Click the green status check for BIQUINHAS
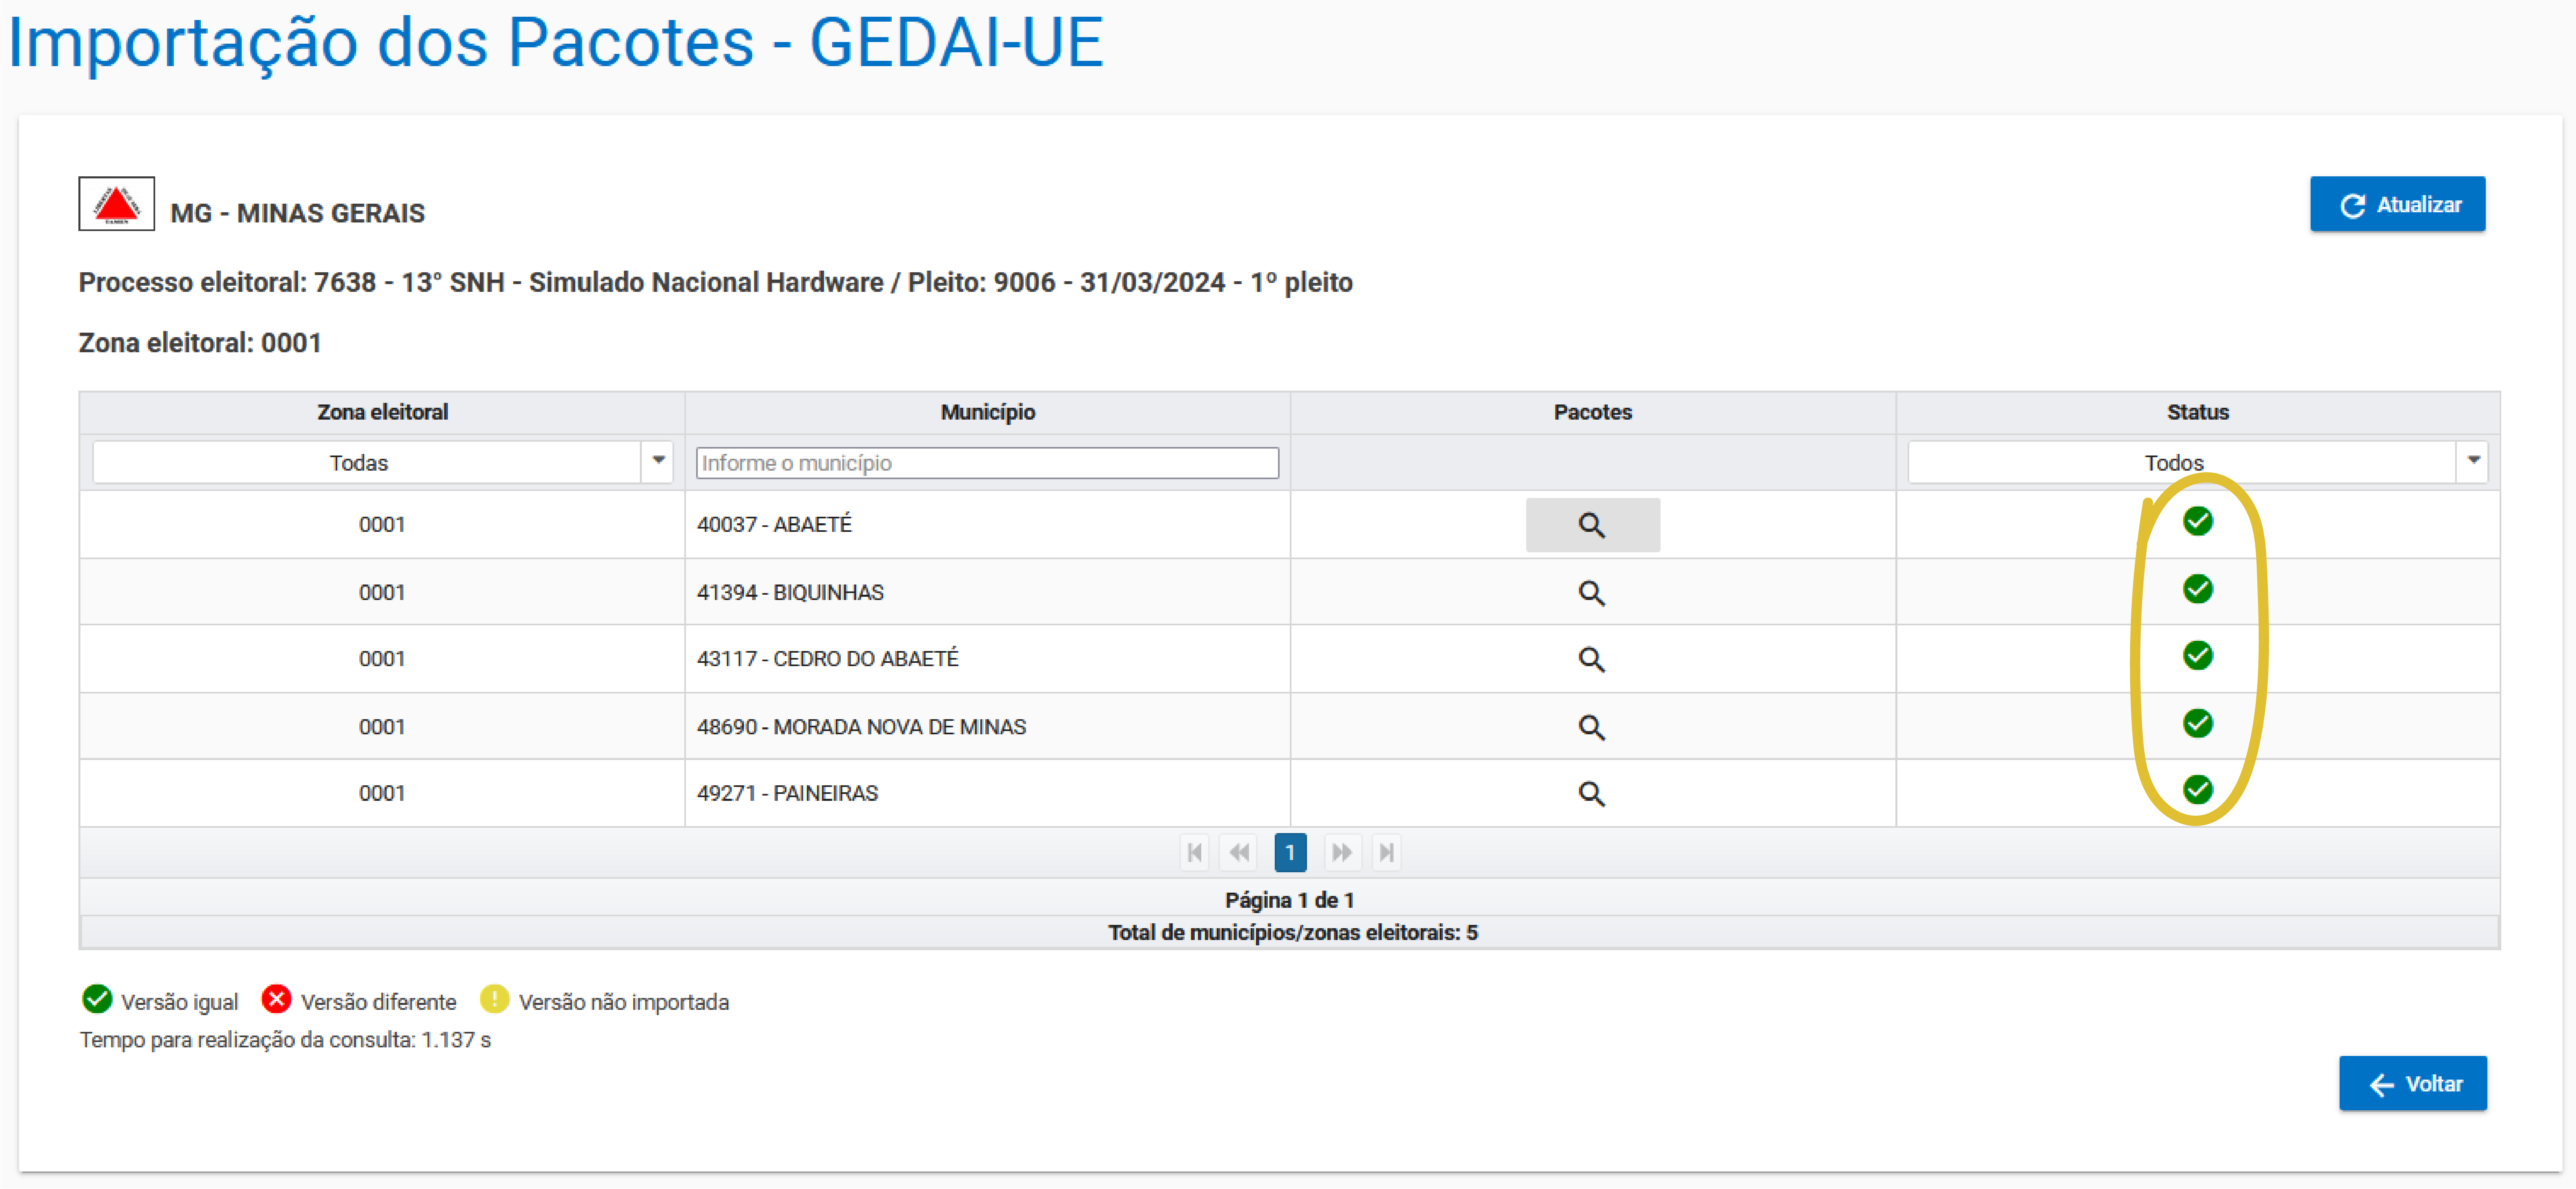 point(2197,589)
